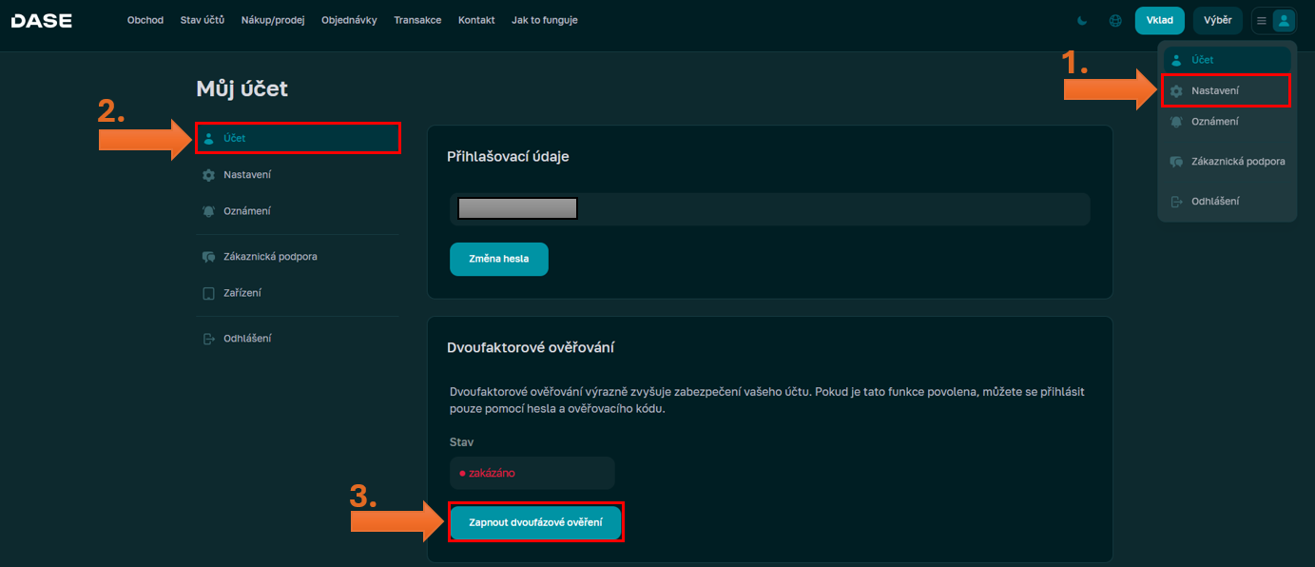Click the Oznámení bell icon in sidebar
This screenshot has width=1315, height=567.
pyautogui.click(x=209, y=211)
